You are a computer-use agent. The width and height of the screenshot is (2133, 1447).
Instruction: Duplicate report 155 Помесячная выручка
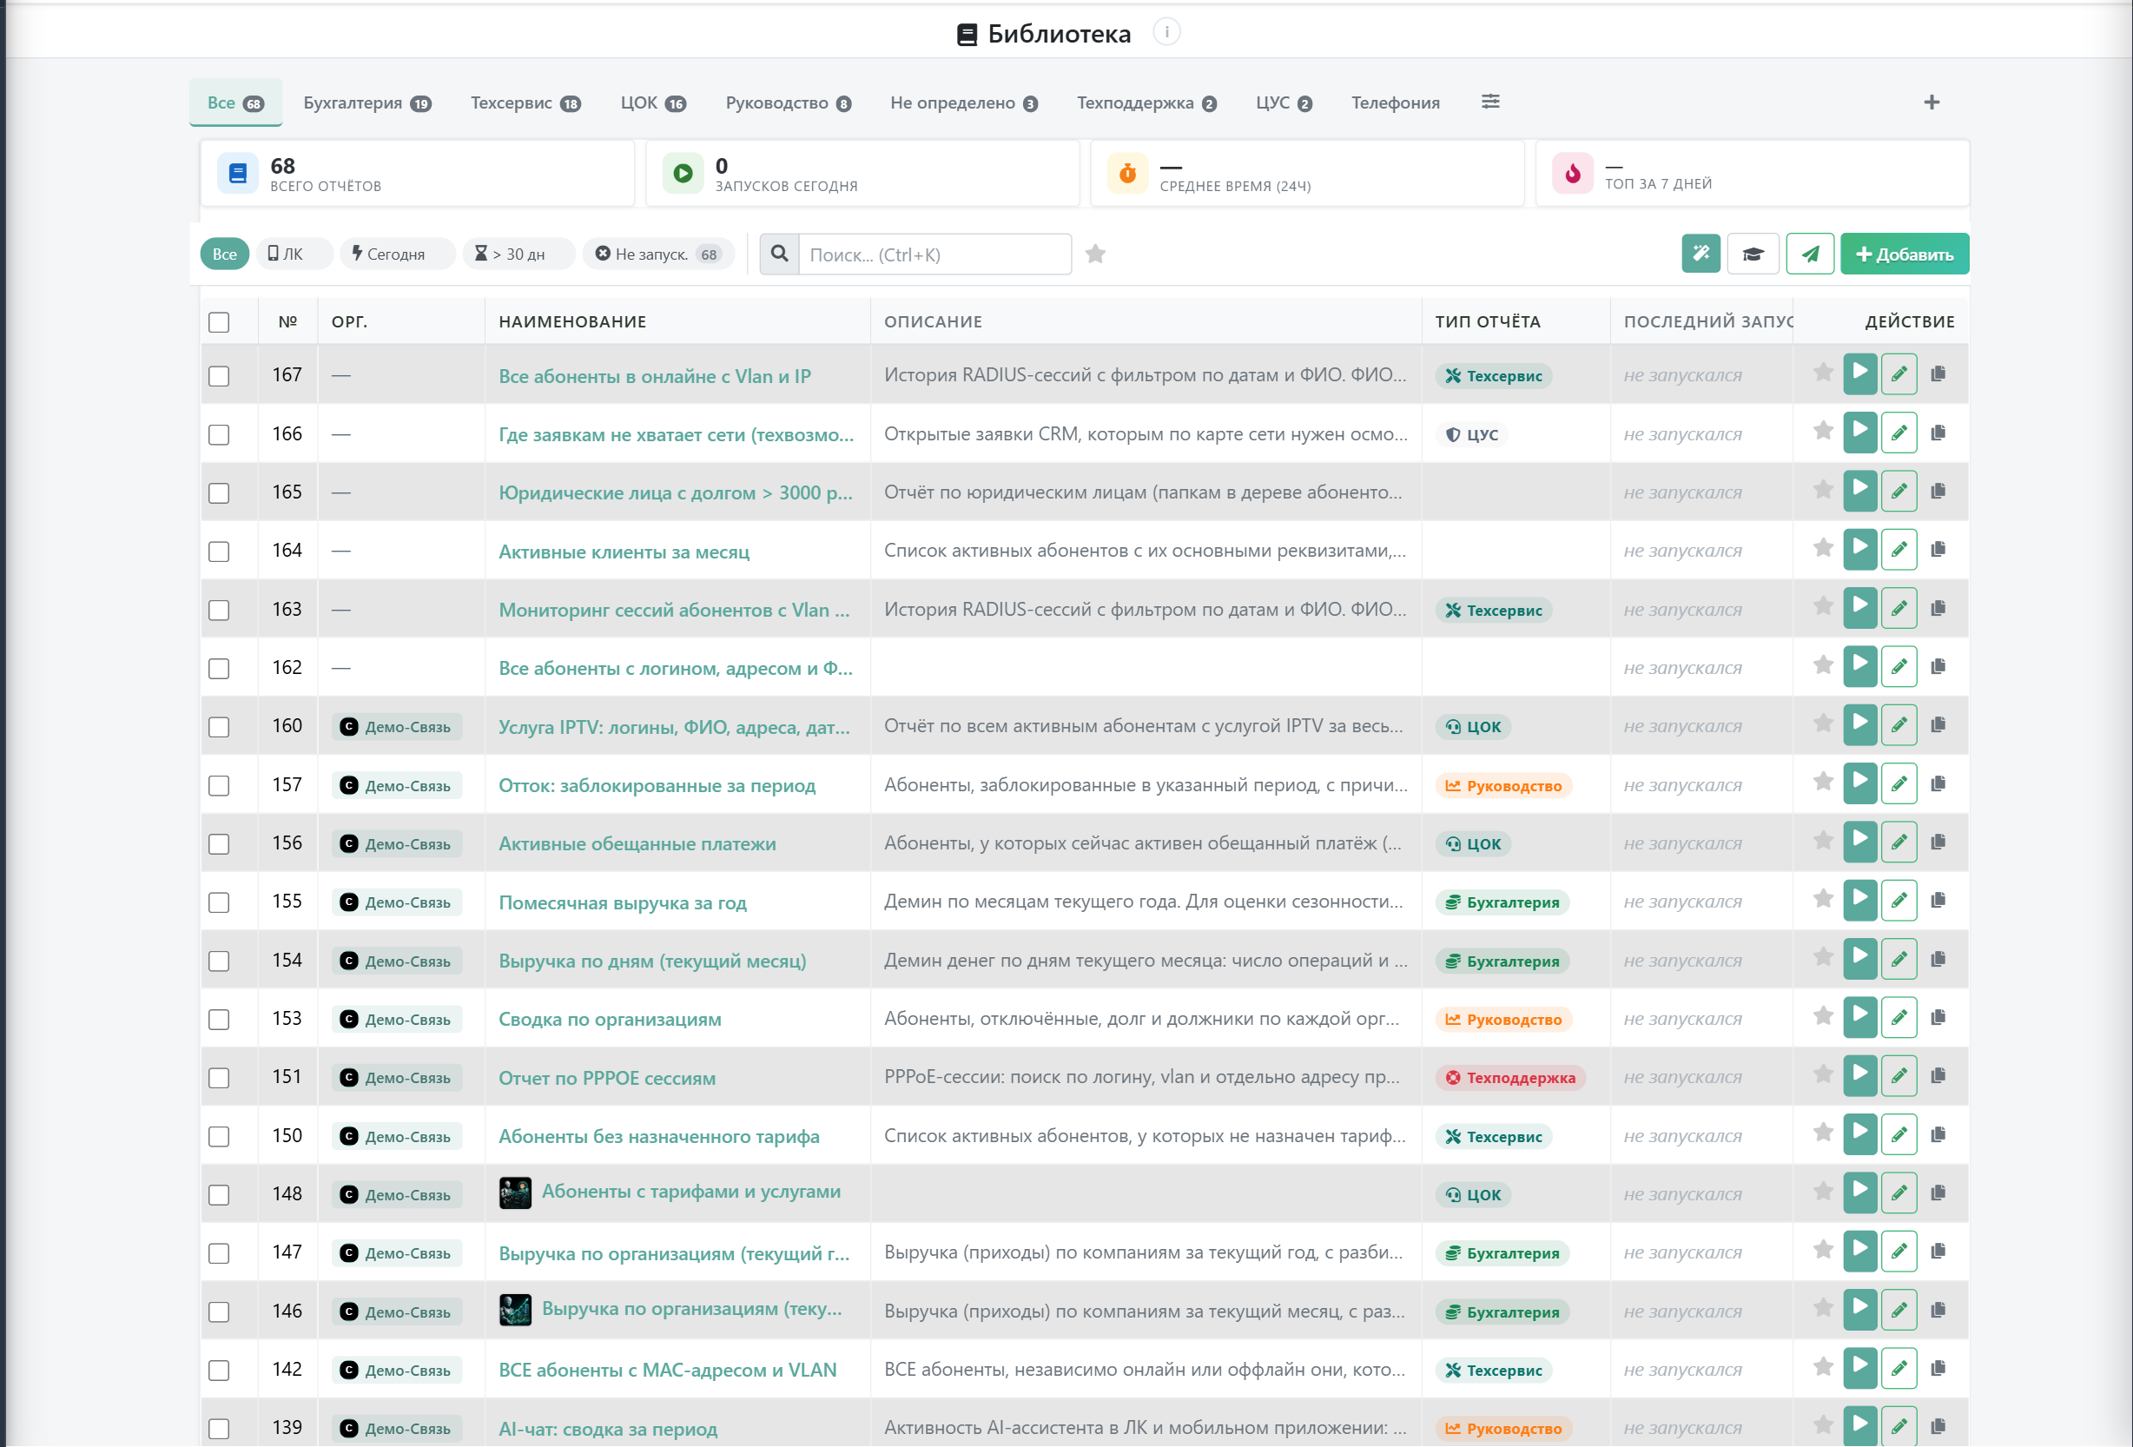point(1938,901)
